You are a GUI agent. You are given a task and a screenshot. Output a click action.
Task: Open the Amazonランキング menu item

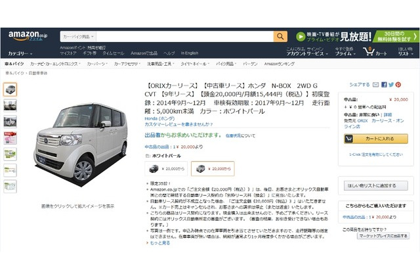[279, 64]
